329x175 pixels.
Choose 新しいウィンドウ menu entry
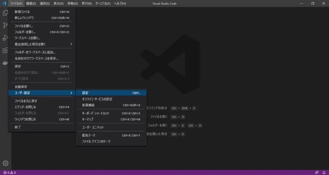[x=42, y=18]
